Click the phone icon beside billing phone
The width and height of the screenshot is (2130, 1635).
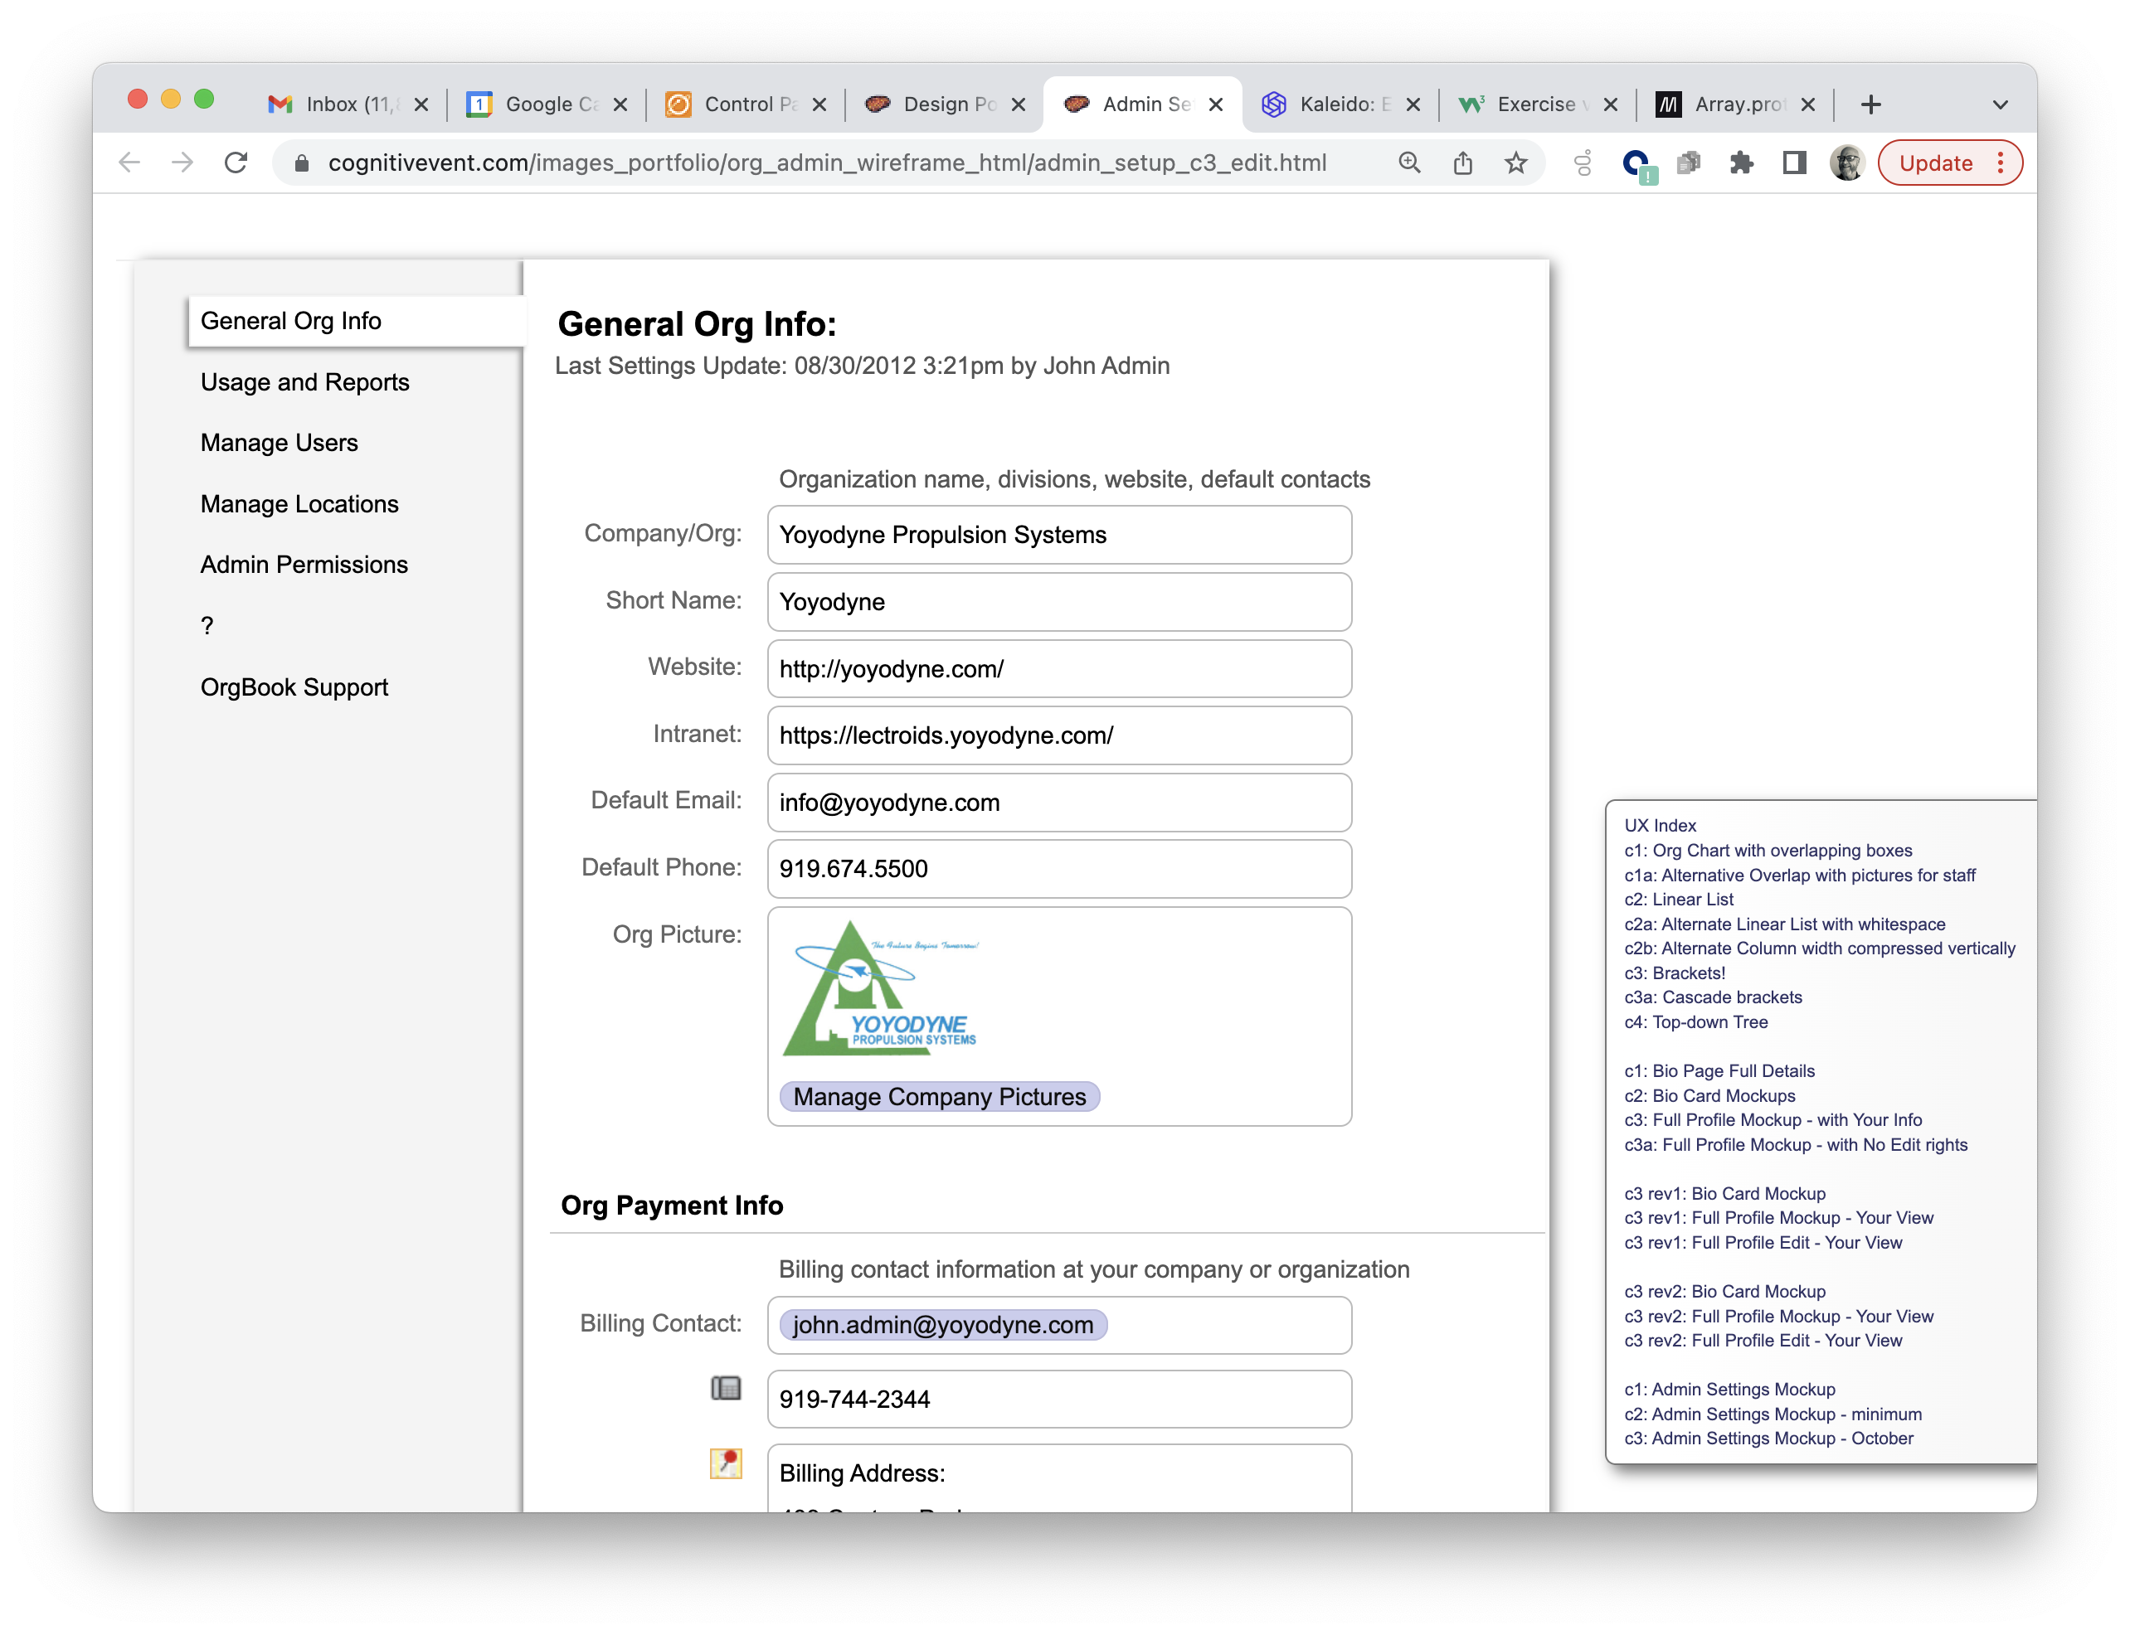point(725,1388)
